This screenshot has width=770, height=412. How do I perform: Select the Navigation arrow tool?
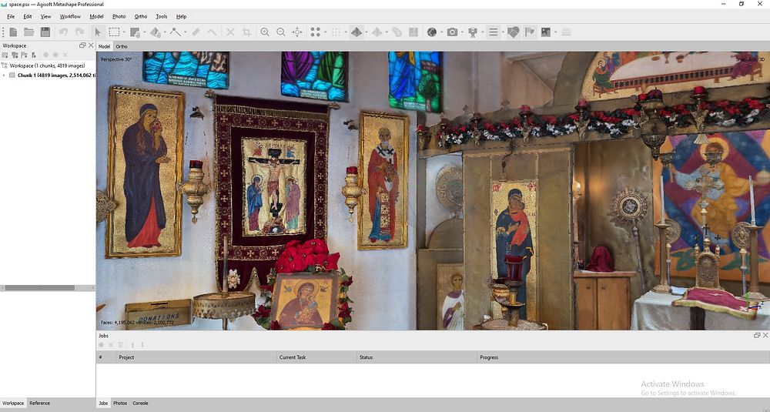click(98, 32)
